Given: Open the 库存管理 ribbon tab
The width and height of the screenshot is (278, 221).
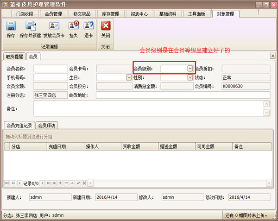Looking at the screenshot, I should 111,14.
